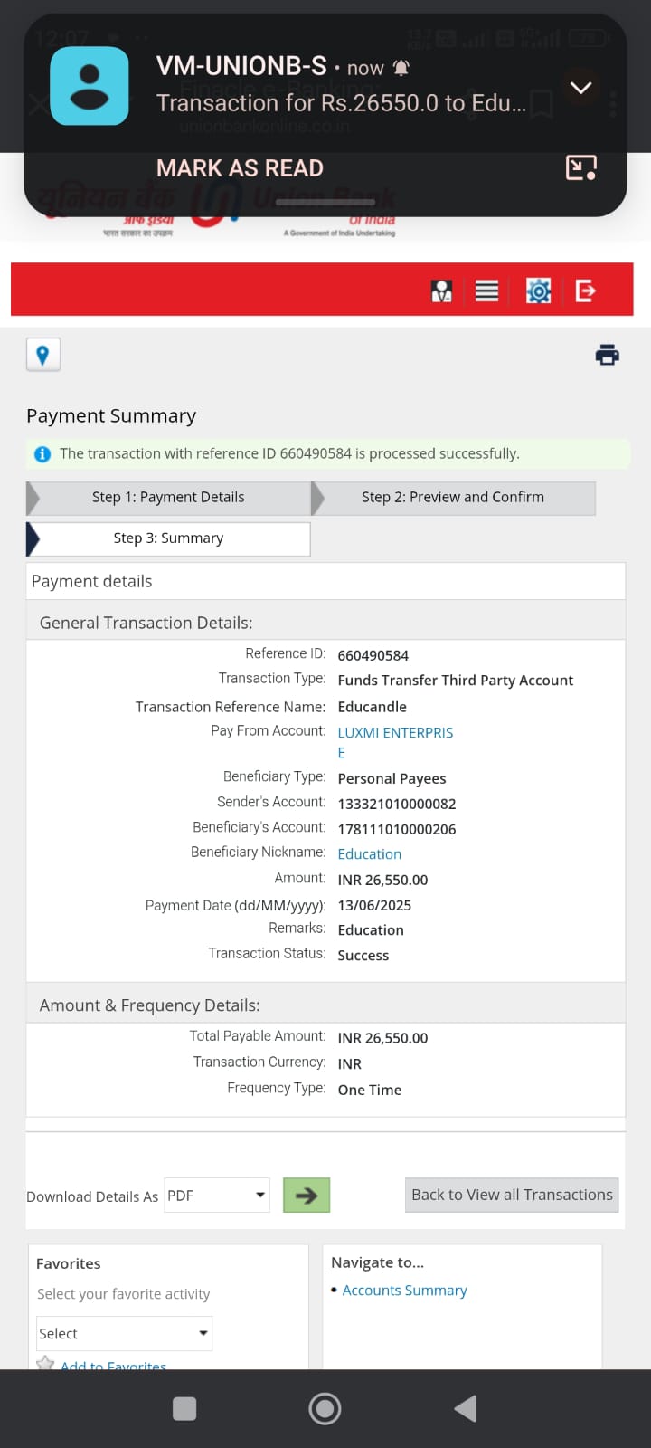Click the logout icon
Viewport: 651px width, 1448px height.
[586, 291]
